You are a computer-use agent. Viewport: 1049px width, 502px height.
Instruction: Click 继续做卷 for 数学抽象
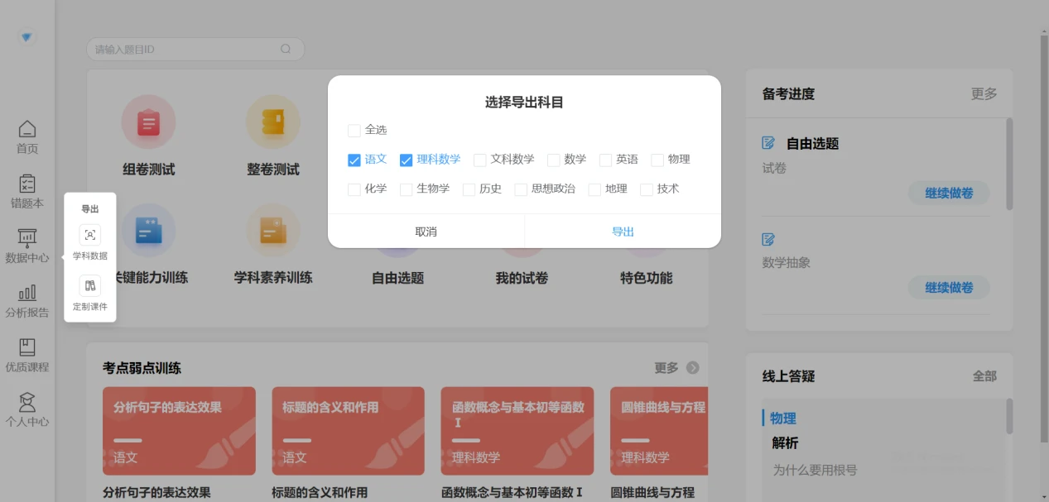pos(949,287)
